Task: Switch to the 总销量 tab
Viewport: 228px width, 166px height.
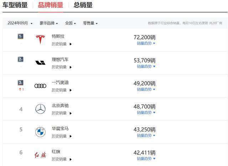Action: click(83, 5)
